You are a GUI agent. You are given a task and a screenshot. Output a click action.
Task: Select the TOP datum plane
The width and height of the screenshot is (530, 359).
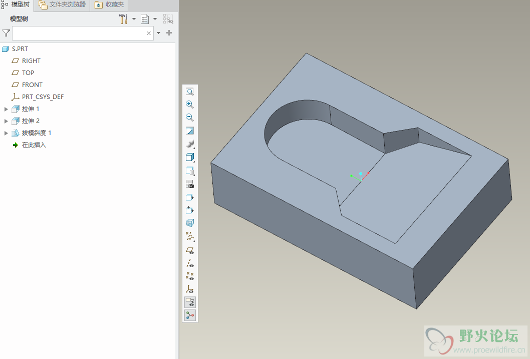click(28, 73)
